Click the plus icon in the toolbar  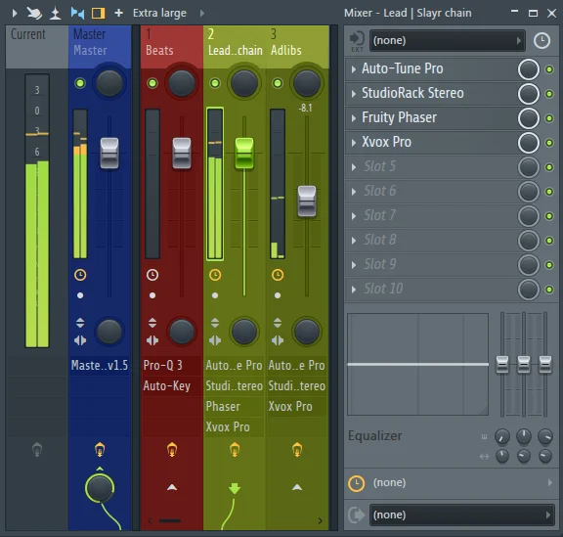click(119, 14)
